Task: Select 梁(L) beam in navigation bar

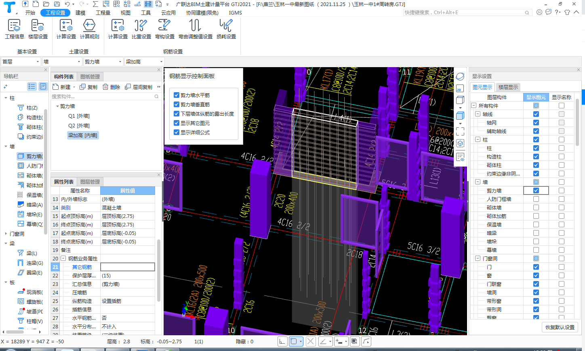Action: pyautogui.click(x=27, y=253)
